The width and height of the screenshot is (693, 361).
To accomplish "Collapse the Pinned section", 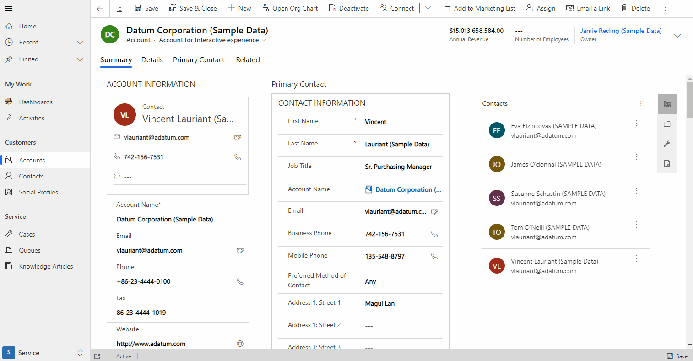I will (x=80, y=59).
